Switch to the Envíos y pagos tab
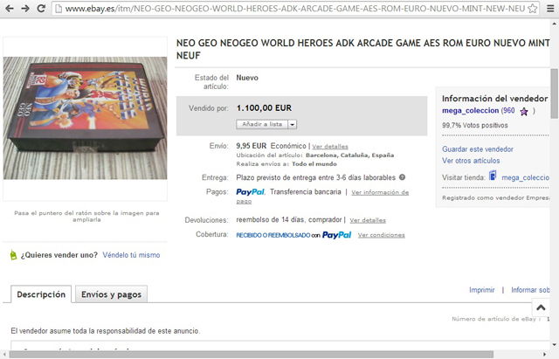559x359 pixels. click(x=111, y=294)
